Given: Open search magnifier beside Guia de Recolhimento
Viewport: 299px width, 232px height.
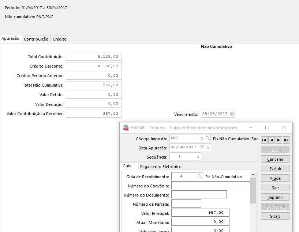Looking at the screenshot, I should [x=200, y=176].
